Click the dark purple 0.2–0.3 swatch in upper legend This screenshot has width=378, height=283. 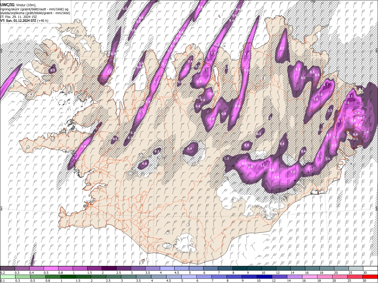pyautogui.click(x=8, y=269)
